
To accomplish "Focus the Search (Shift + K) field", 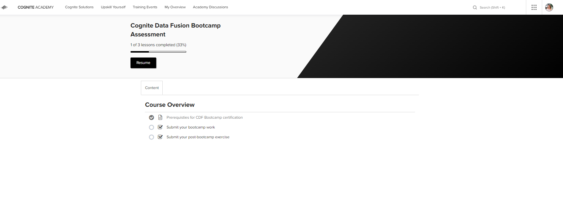I will coord(492,7).
